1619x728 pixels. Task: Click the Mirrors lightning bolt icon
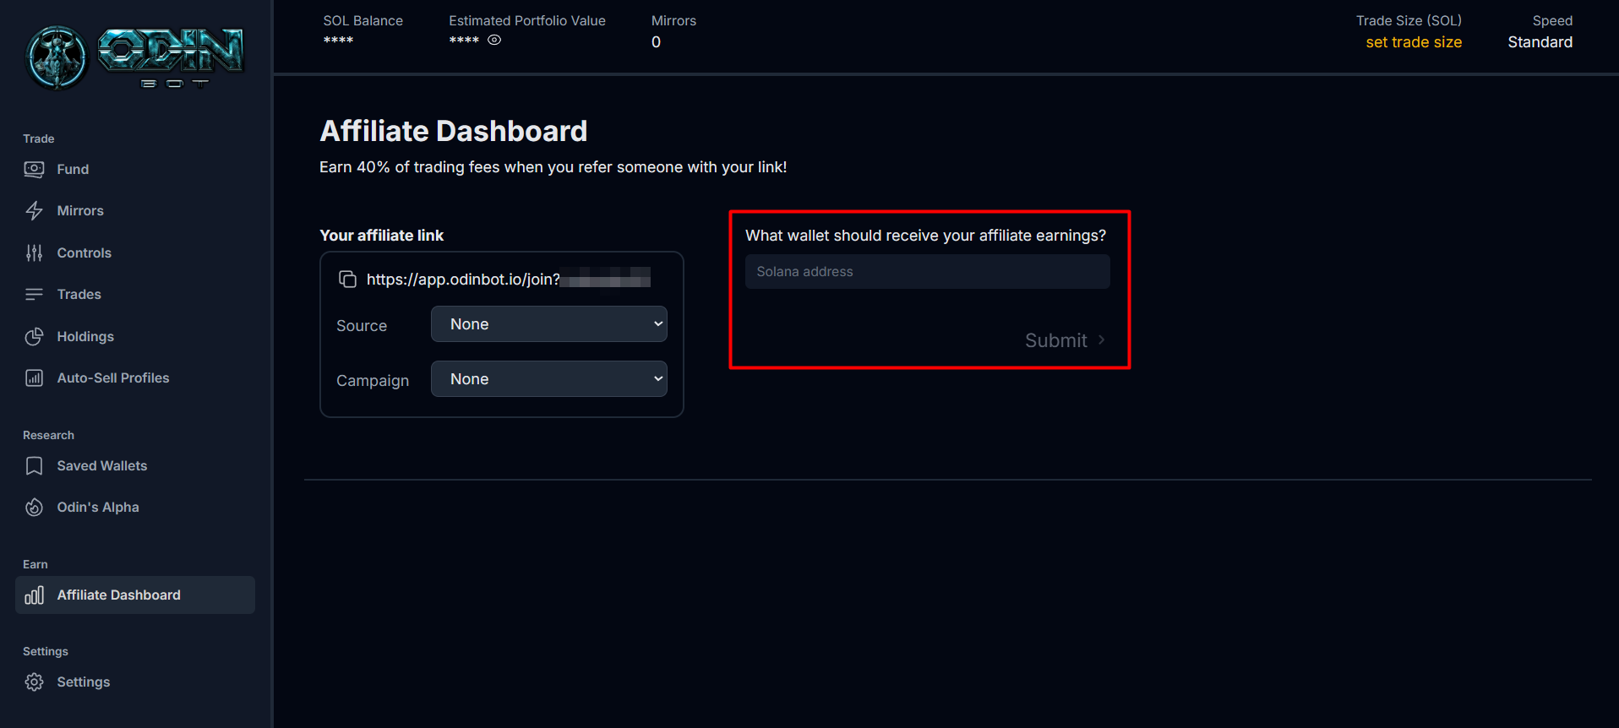34,211
